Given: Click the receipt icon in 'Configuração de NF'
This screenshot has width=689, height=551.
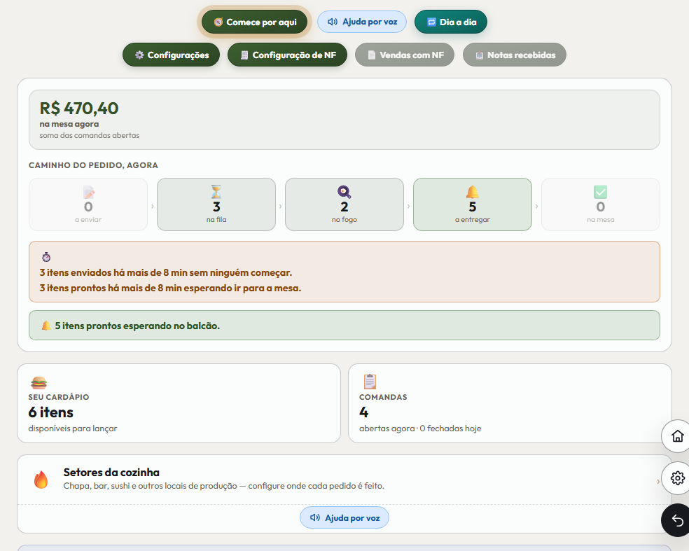Looking at the screenshot, I should 244,55.
